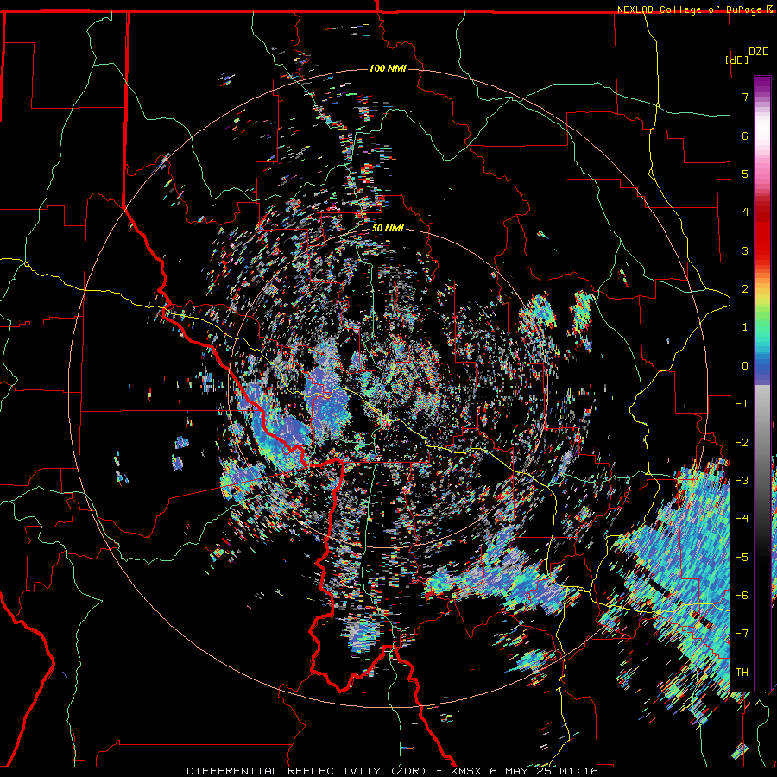
Task: Click the 3 value on color scale
Action: (745, 250)
